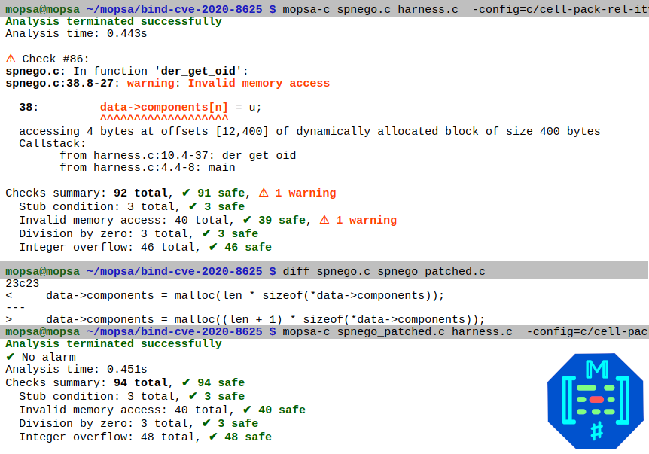This screenshot has height=454, width=649.
Task: Click checkmark before 46 safe
Action: click(x=213, y=247)
